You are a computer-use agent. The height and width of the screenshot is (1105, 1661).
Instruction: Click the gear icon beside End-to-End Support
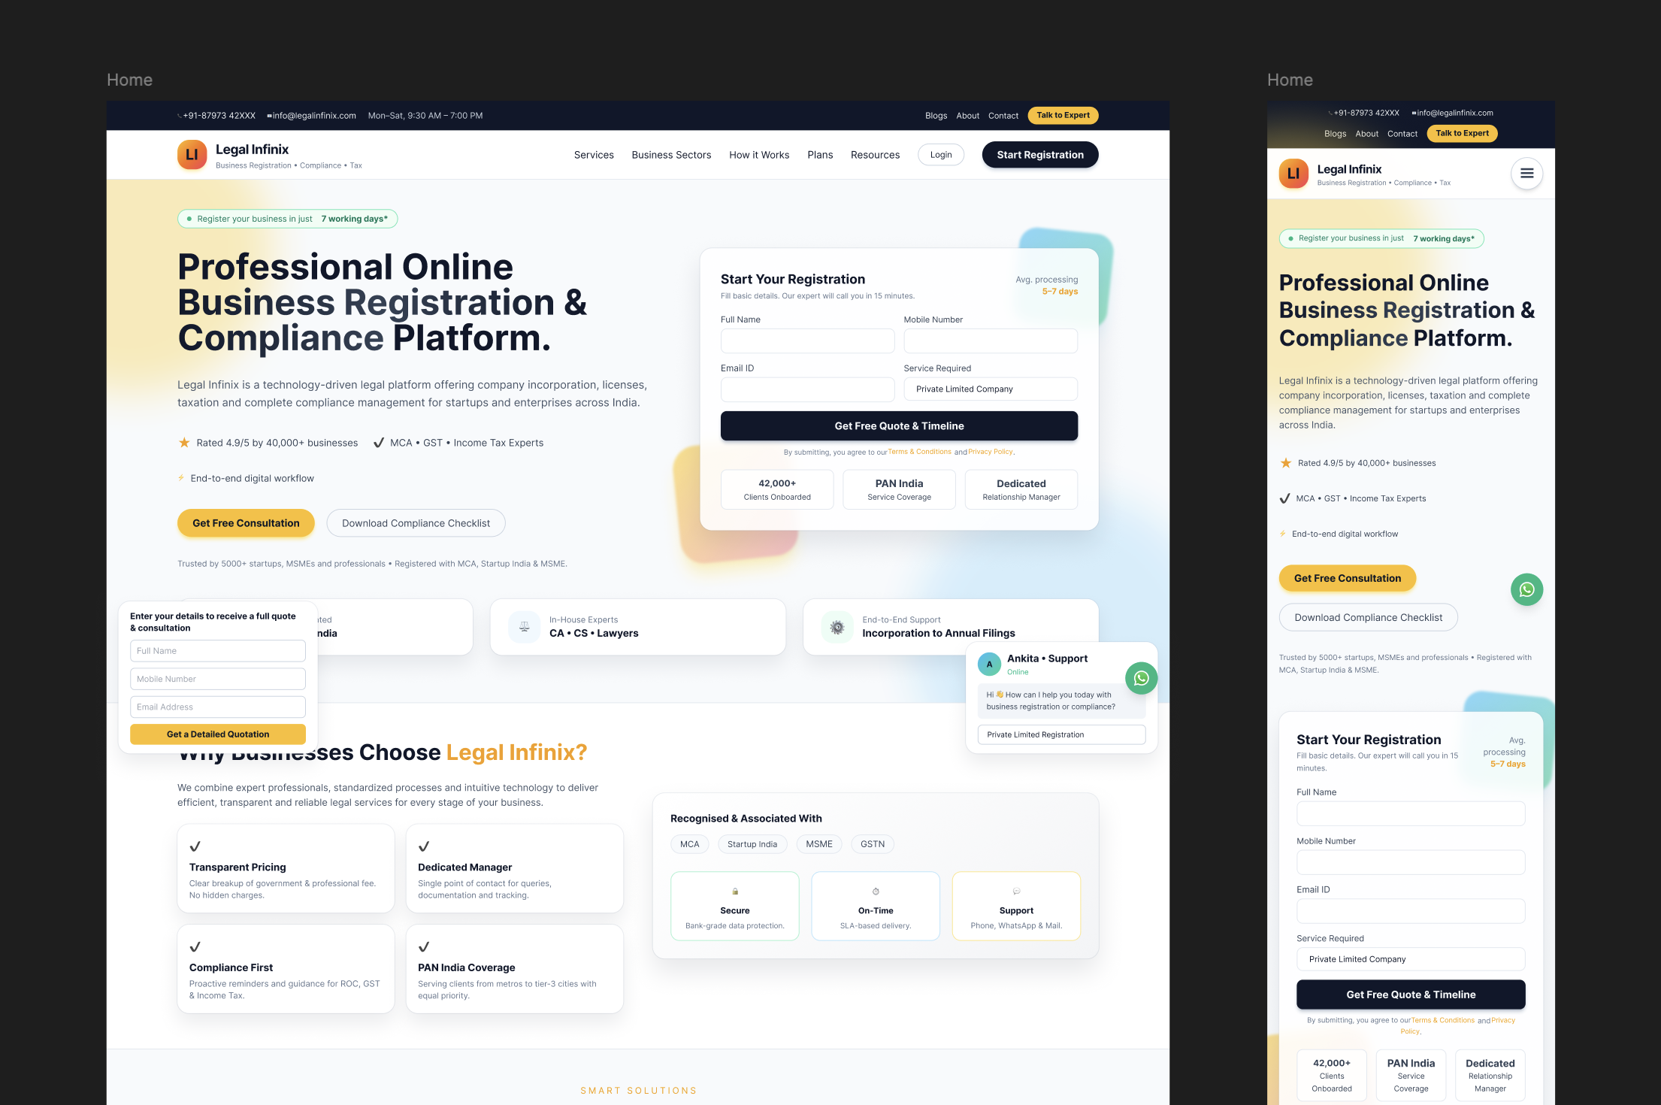(x=837, y=626)
